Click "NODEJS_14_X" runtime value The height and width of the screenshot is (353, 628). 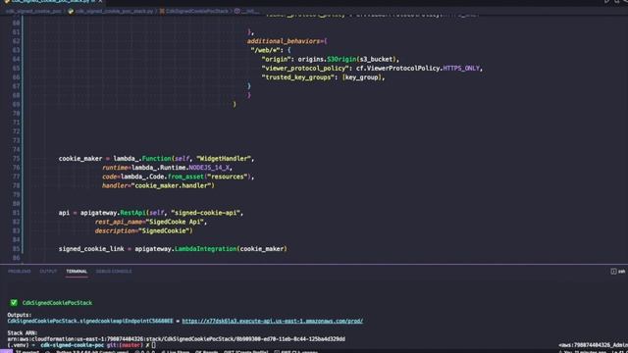click(209, 168)
